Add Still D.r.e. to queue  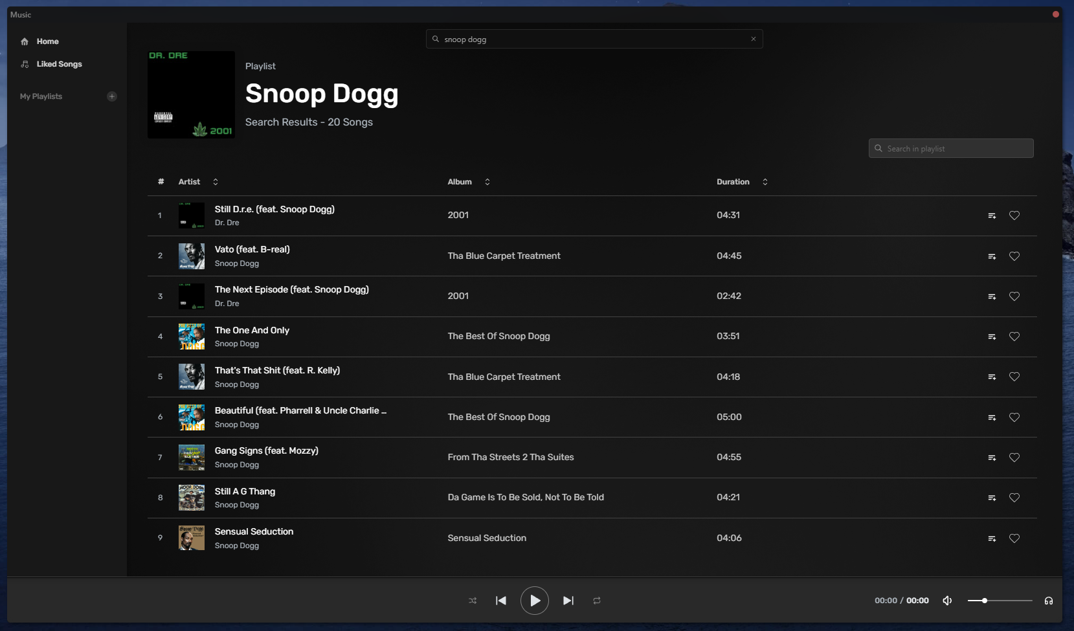[x=992, y=216]
